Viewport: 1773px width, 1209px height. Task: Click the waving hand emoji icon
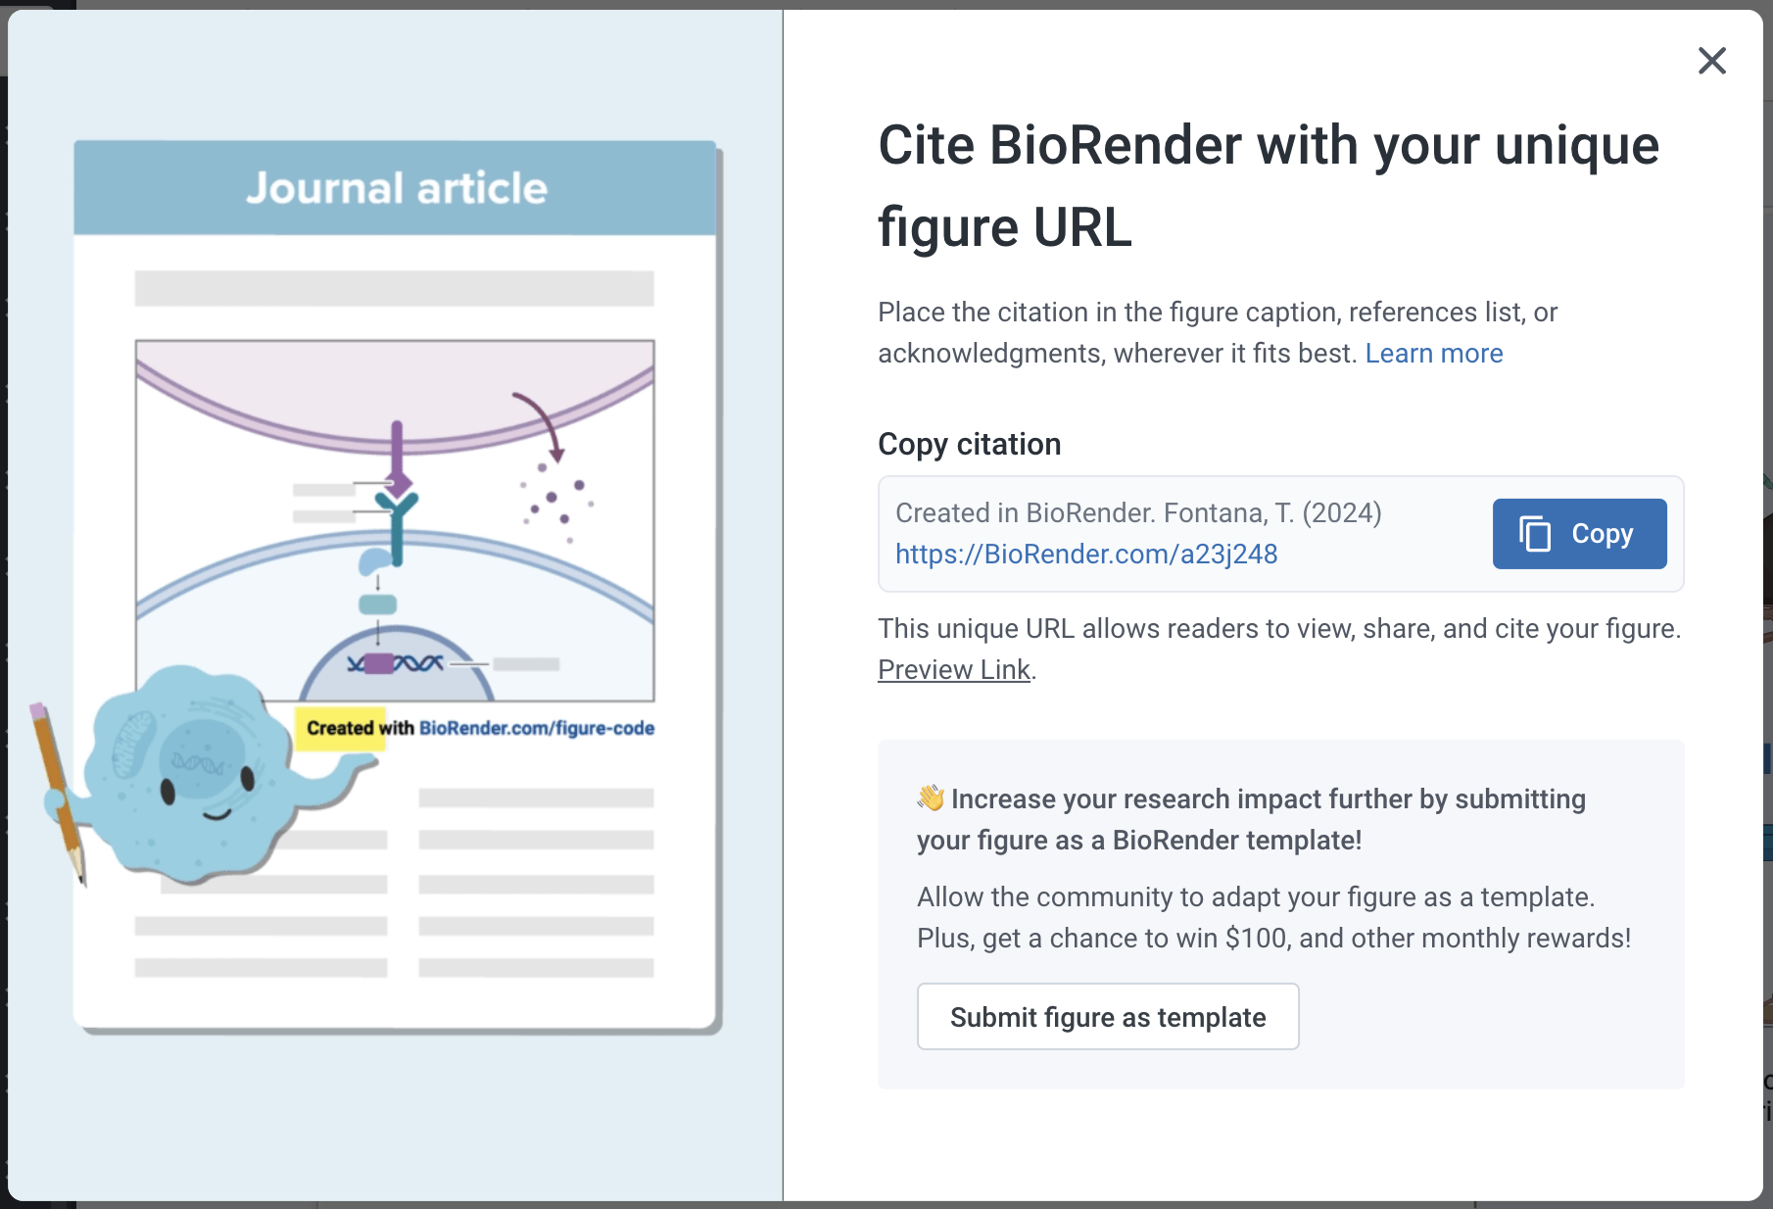click(x=931, y=798)
